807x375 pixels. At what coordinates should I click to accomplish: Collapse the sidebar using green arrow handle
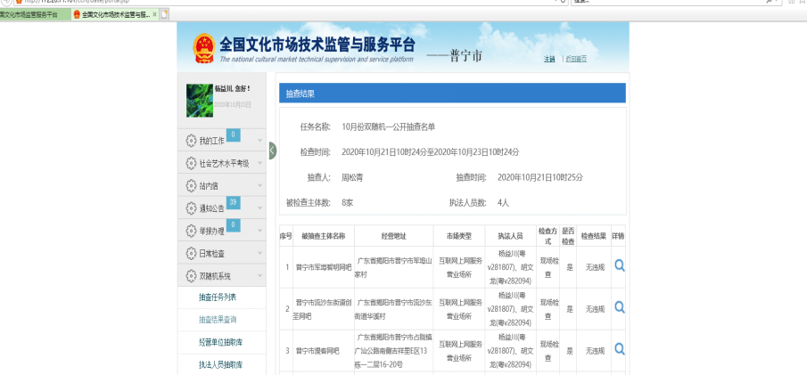(x=272, y=151)
